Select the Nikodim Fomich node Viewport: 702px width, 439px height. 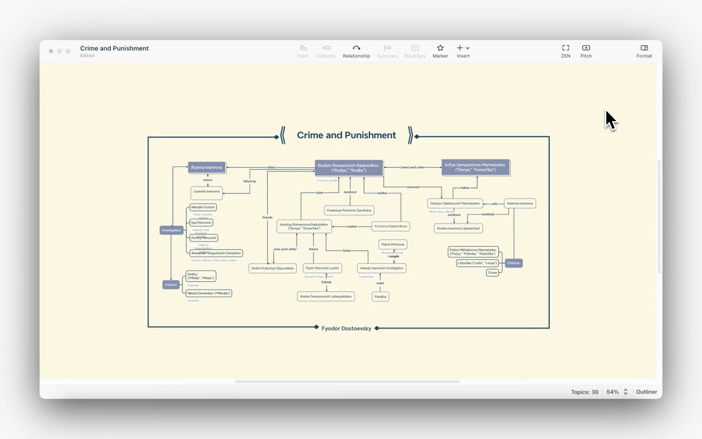[x=203, y=207]
